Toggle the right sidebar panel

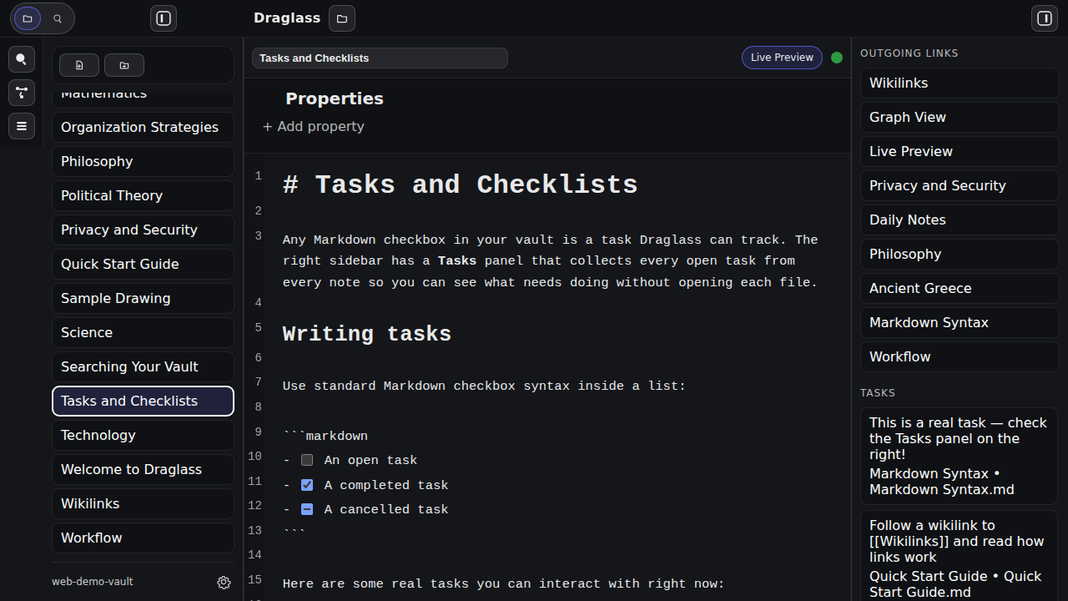pyautogui.click(x=1045, y=18)
